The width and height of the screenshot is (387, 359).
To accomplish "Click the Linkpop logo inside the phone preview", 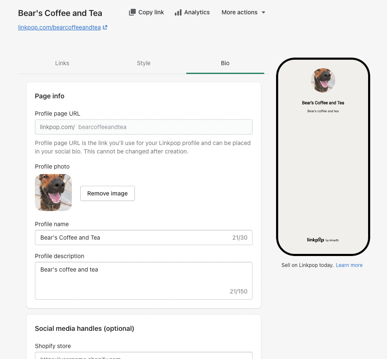I will 322,240.
